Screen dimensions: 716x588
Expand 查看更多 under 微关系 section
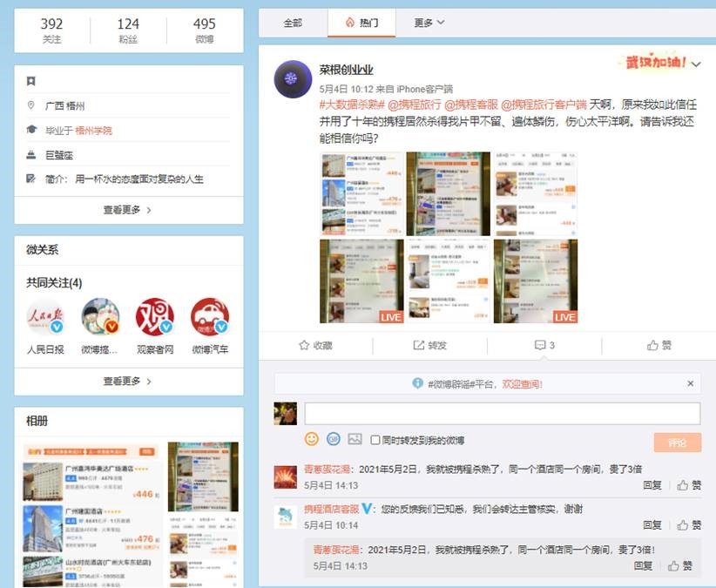click(128, 381)
